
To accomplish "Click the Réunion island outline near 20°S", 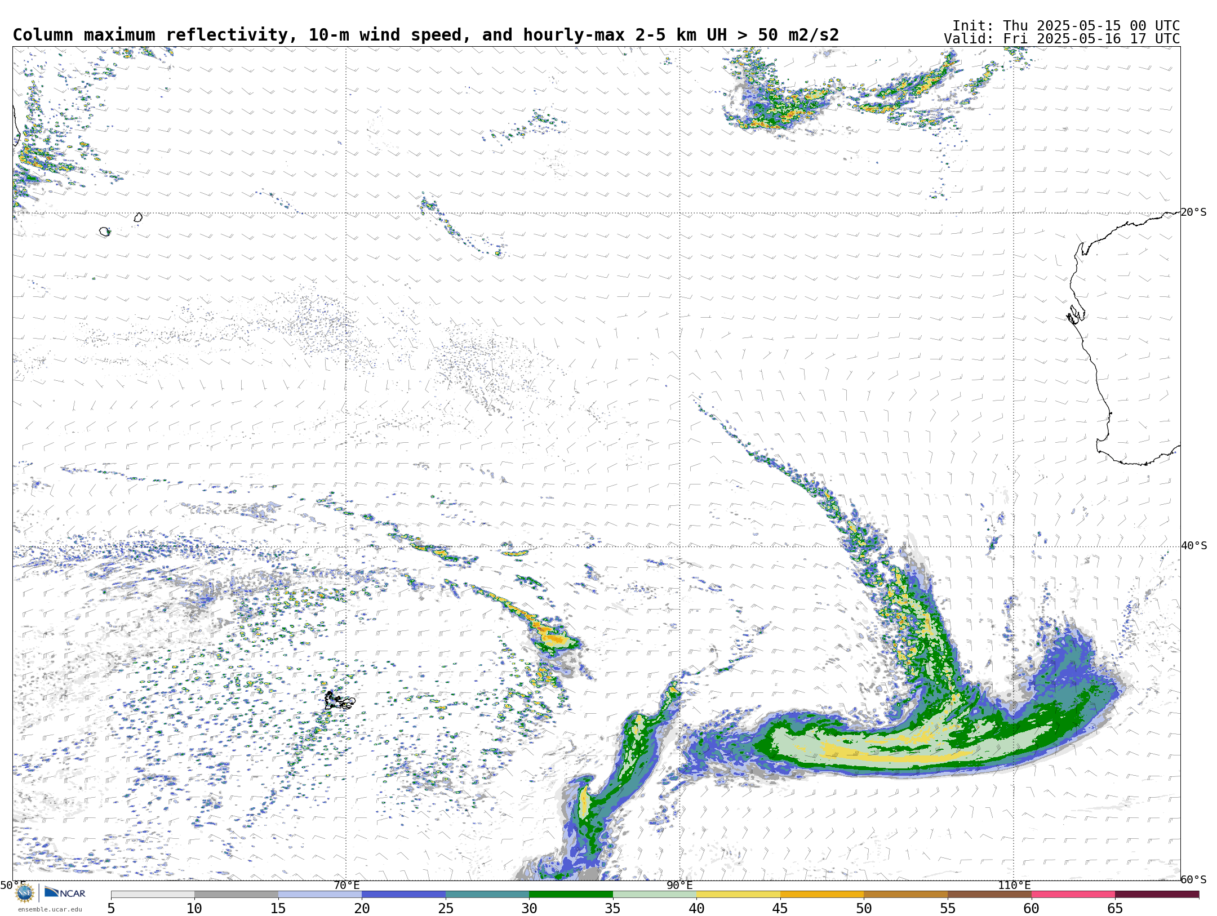I will pos(104,232).
